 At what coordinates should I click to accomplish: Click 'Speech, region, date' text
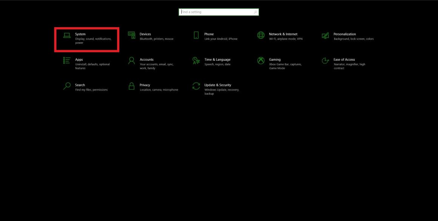217,64
